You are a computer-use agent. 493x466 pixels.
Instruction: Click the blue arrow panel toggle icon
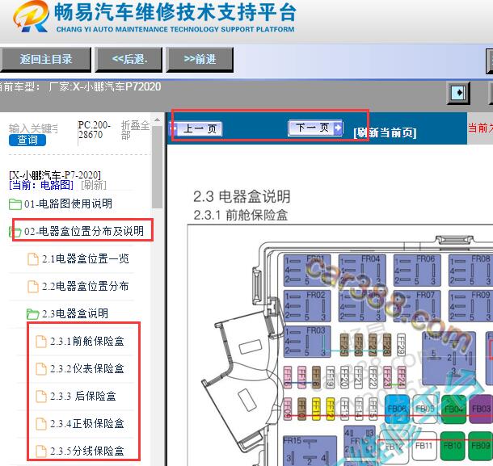[x=458, y=93]
